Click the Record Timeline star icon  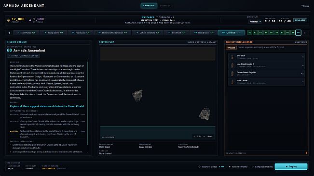(230, 166)
